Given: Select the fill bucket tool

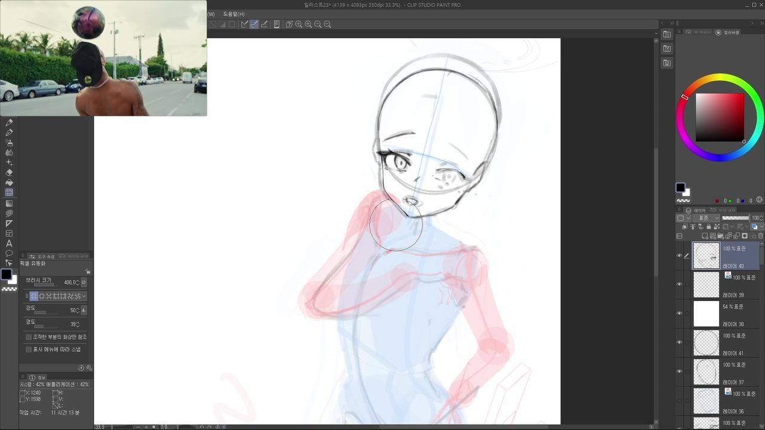Looking at the screenshot, I should pos(9,183).
